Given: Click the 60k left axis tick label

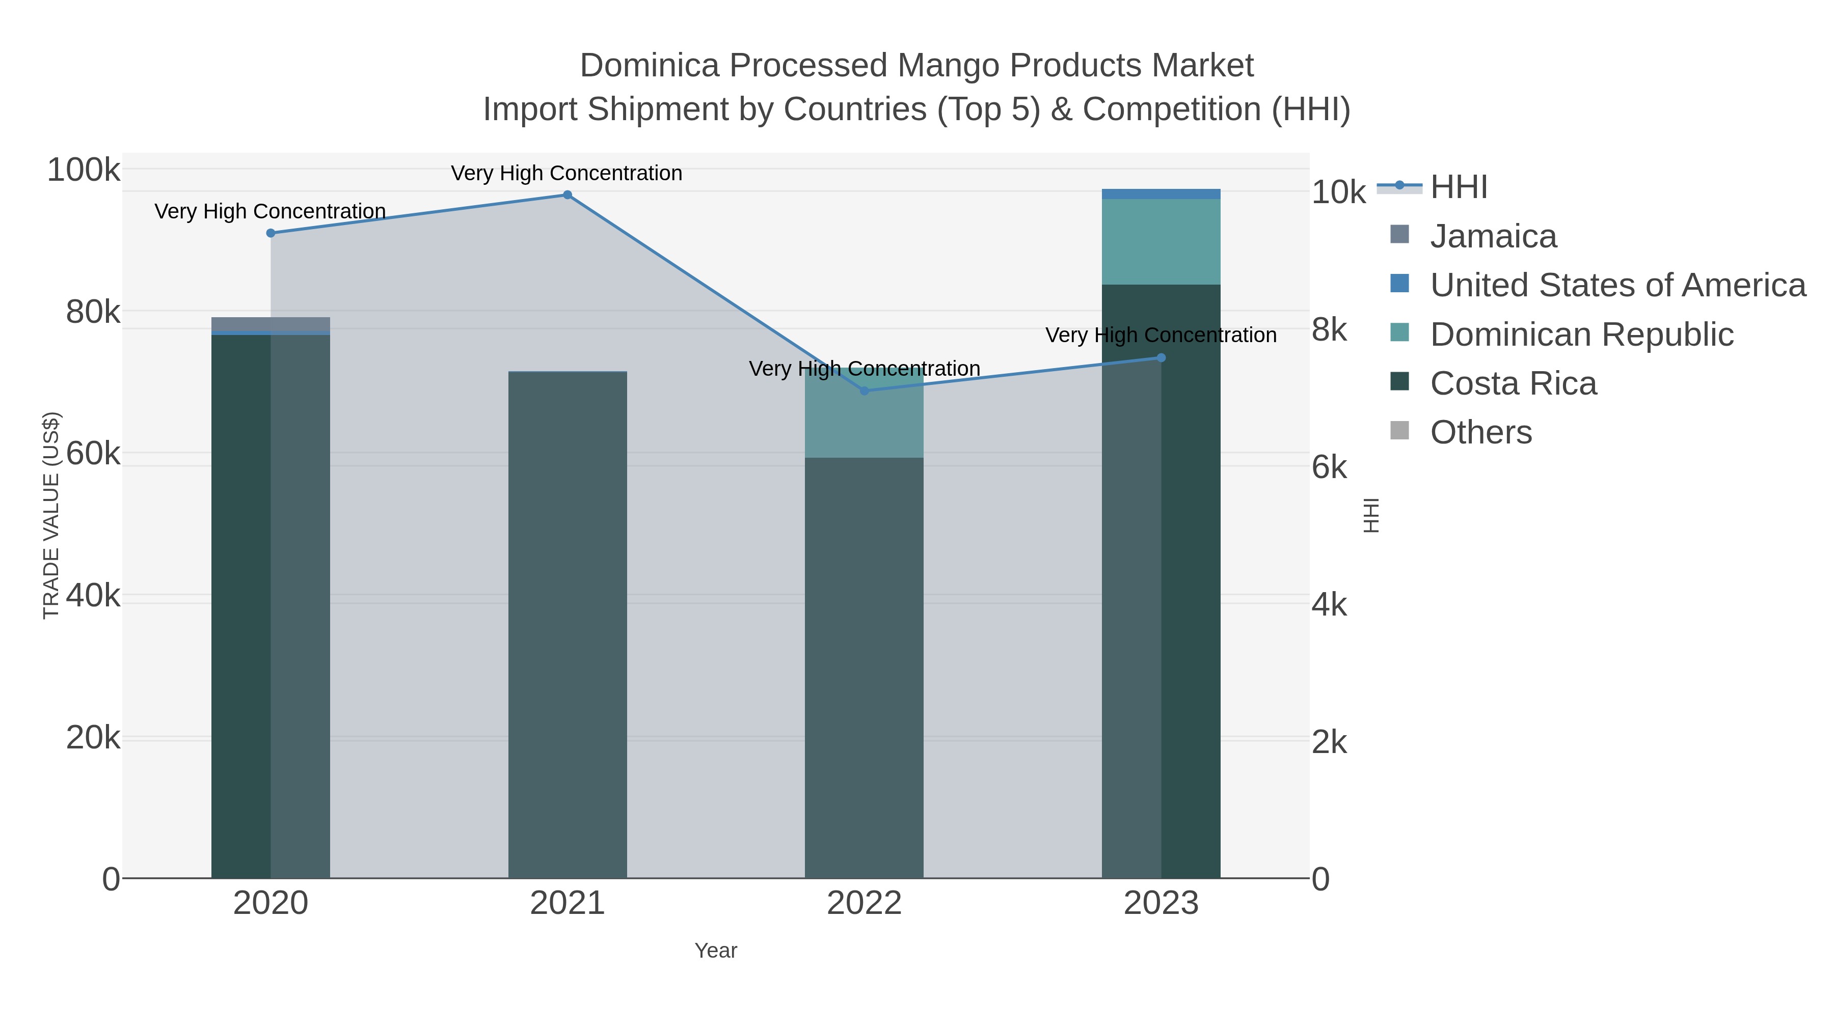Looking at the screenshot, I should tap(93, 453).
